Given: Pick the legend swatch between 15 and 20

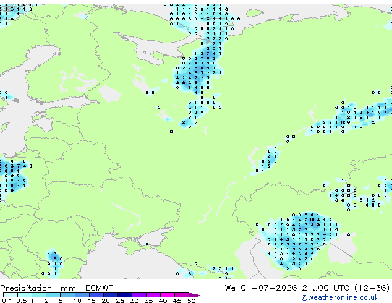Looking at the screenshot, I should point(96,295).
